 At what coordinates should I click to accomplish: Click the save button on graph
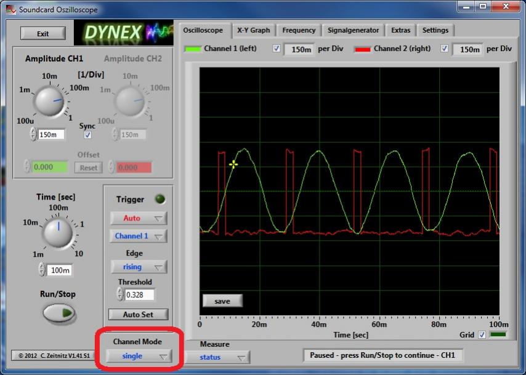(222, 300)
